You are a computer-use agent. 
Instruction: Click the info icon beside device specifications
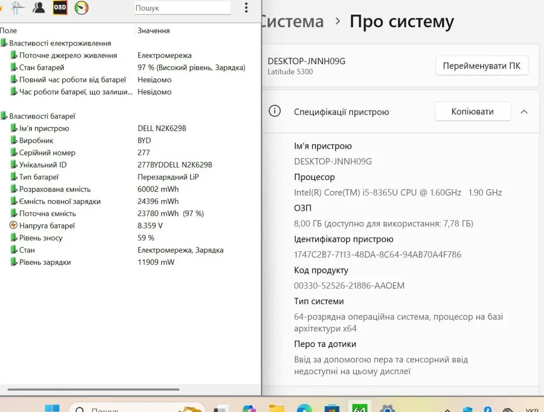coord(275,111)
